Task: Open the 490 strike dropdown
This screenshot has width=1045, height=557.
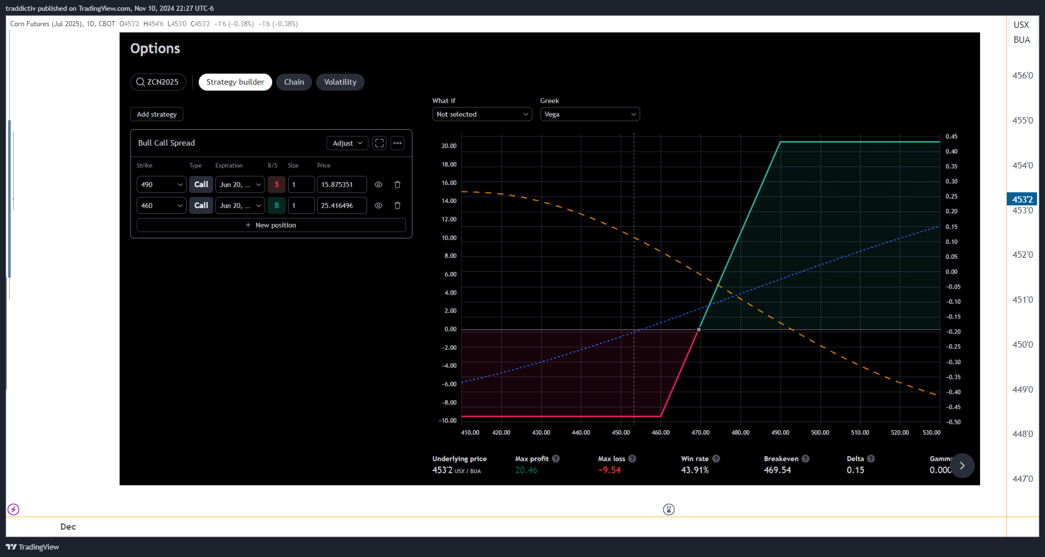Action: 162,185
